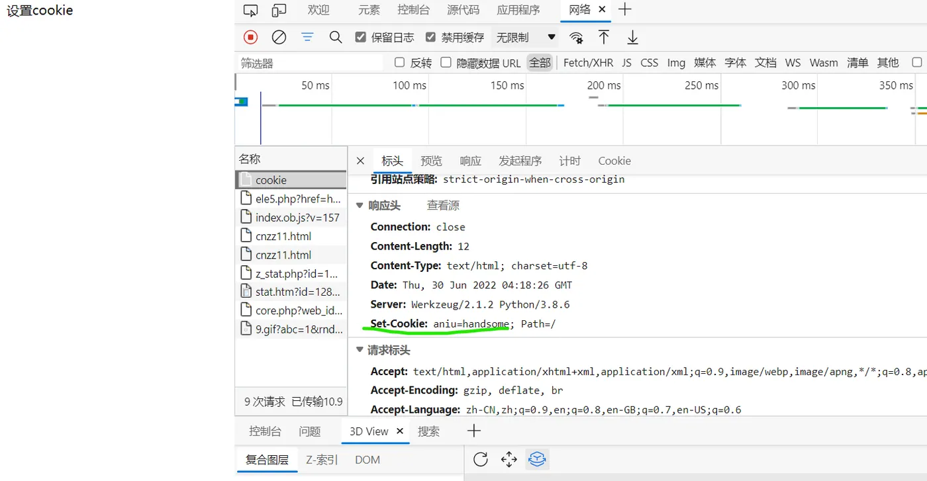This screenshot has width=927, height=481.
Task: Reset 3D view with refresh icon
Action: point(481,459)
